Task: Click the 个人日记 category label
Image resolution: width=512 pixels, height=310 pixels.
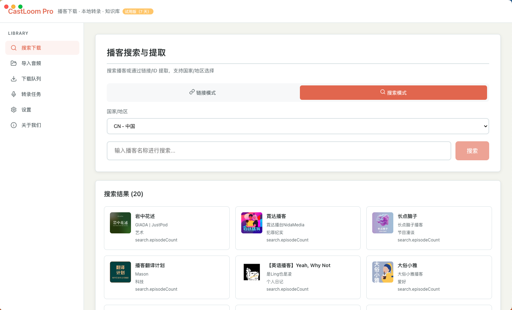Action: (275, 282)
